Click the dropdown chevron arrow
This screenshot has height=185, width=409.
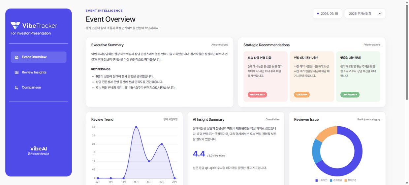pos(380,14)
